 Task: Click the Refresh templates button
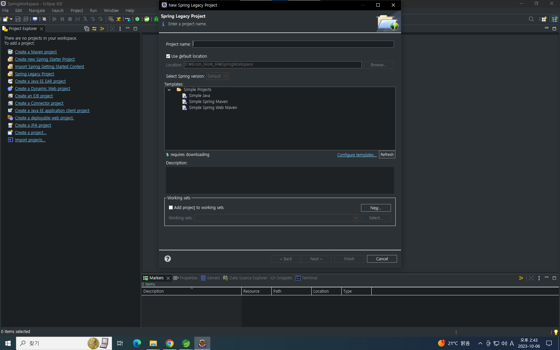coord(387,155)
